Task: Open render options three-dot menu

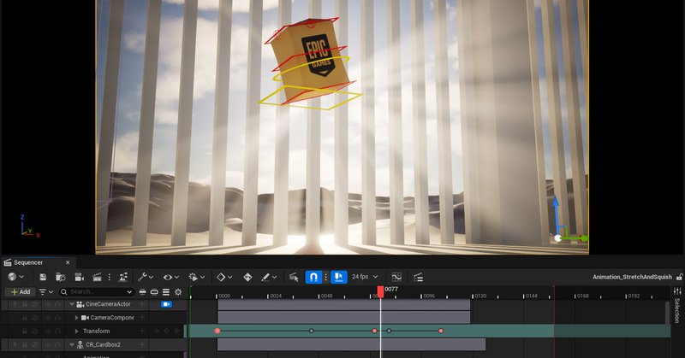Action: pyautogui.click(x=110, y=277)
